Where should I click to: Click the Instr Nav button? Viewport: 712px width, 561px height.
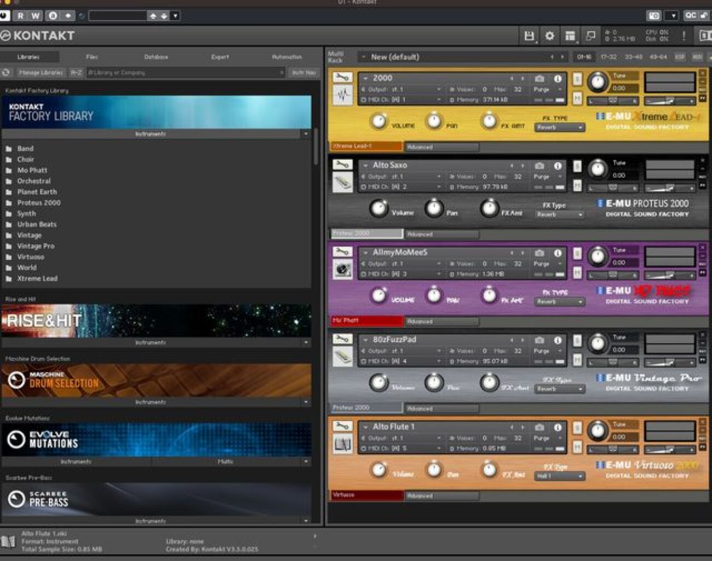pos(304,72)
